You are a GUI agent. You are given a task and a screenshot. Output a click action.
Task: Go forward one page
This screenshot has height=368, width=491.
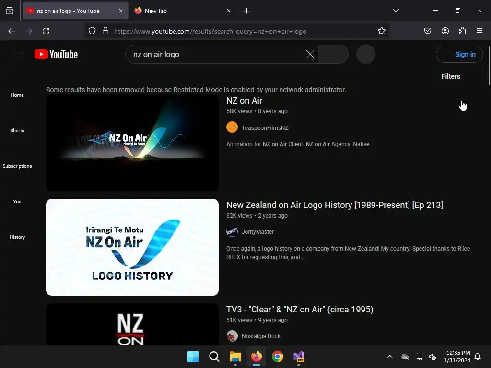(29, 31)
